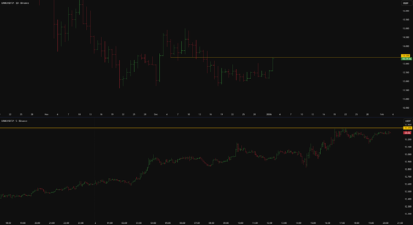Click the latest green bar on the upper chart
Image resolution: width=413 pixels, height=225 pixels.
pyautogui.click(x=272, y=64)
